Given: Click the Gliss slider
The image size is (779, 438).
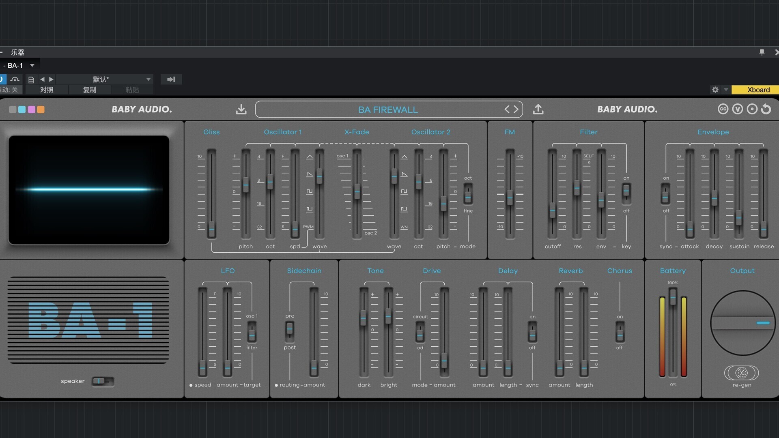Looking at the screenshot, I should tap(211, 194).
